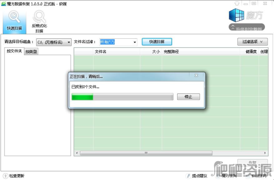This screenshot has width=274, height=180.
Task: Click the 恢复 recover button
Action: (x=253, y=163)
